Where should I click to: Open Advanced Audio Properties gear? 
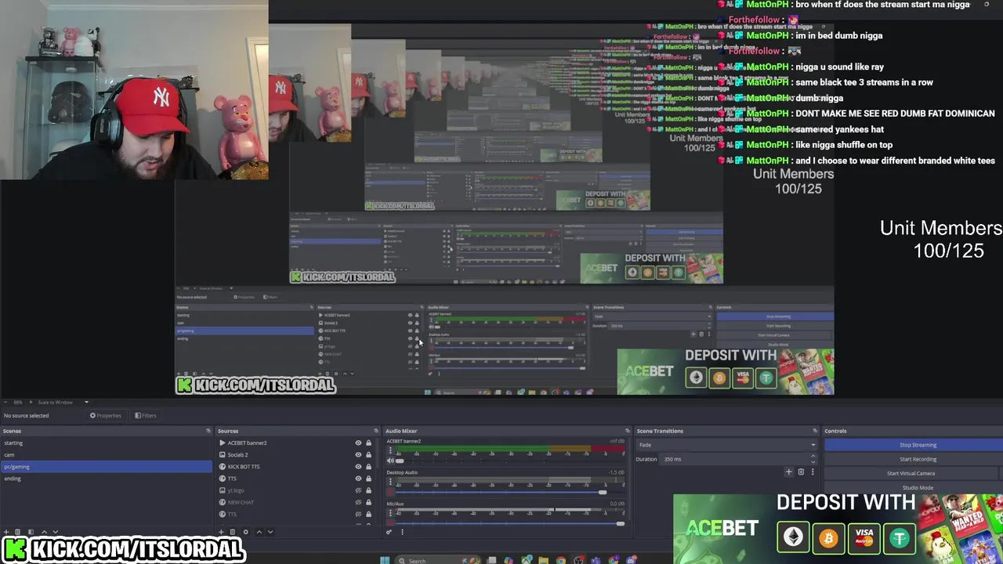pos(389,532)
